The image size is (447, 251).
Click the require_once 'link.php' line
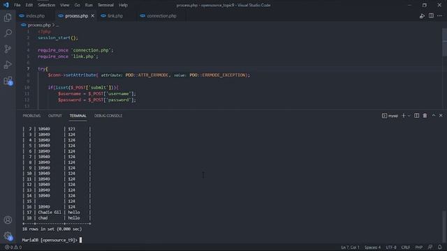tap(68, 56)
